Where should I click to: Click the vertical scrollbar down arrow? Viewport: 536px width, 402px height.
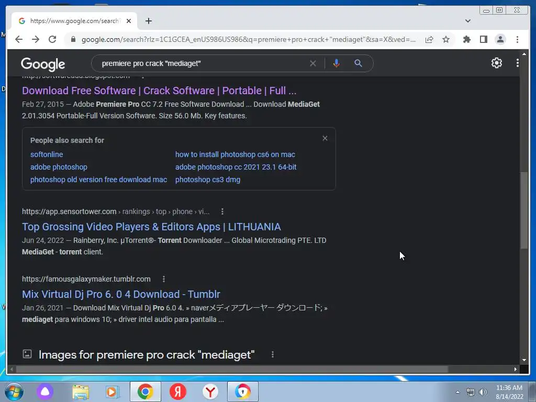pos(524,360)
